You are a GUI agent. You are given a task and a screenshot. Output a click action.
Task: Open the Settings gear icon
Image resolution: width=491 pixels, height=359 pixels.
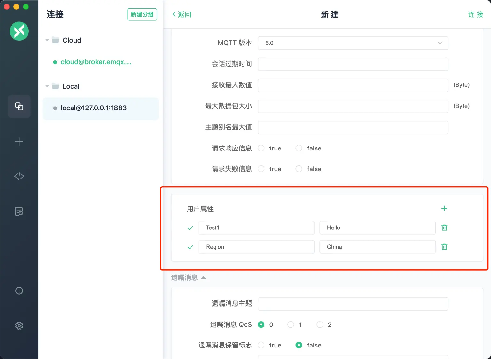coord(19,325)
